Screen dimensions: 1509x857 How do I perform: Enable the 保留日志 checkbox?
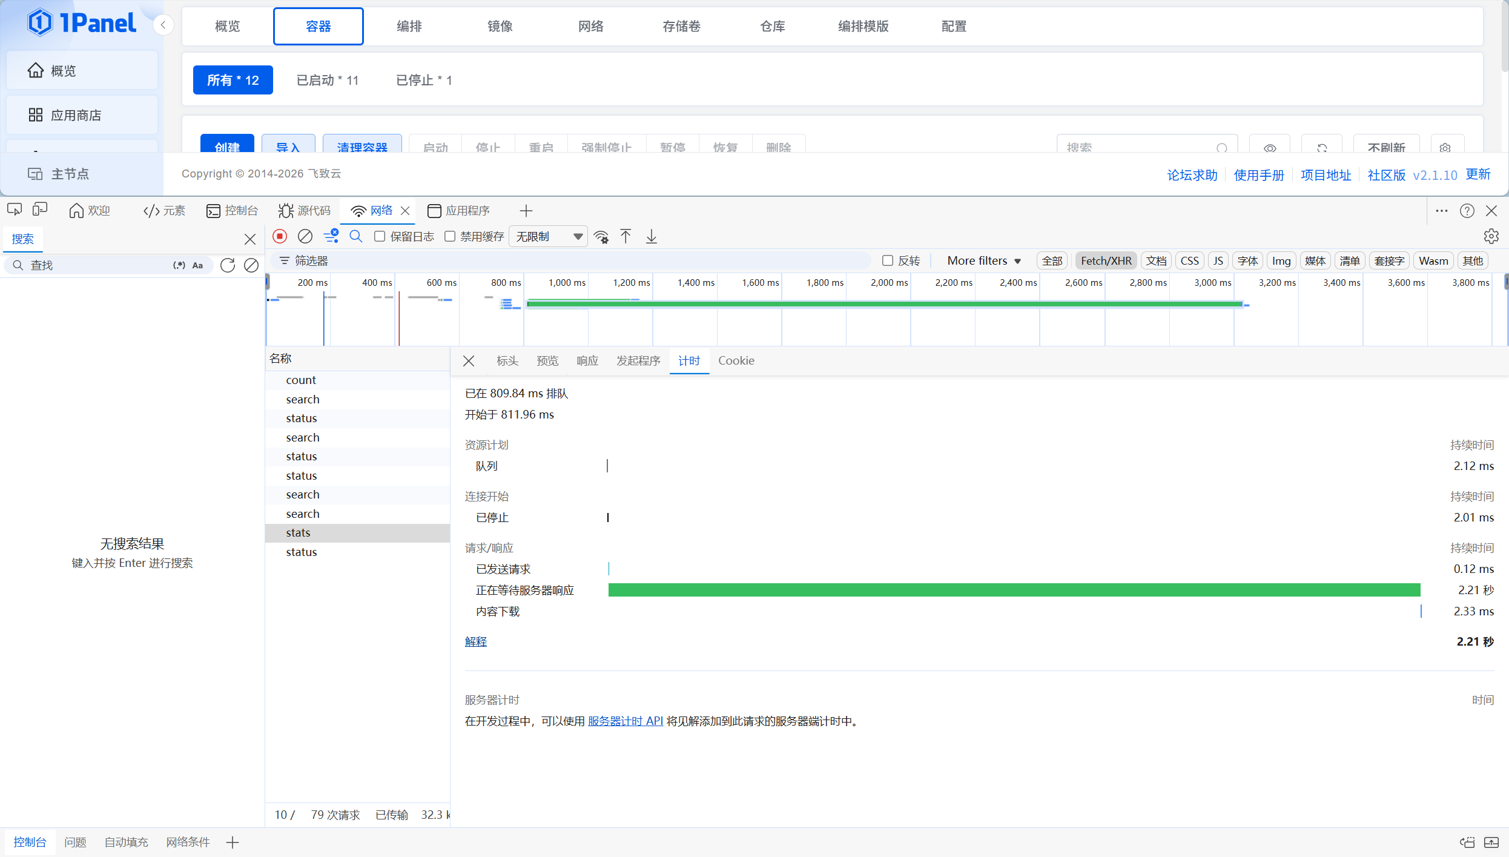[380, 236]
